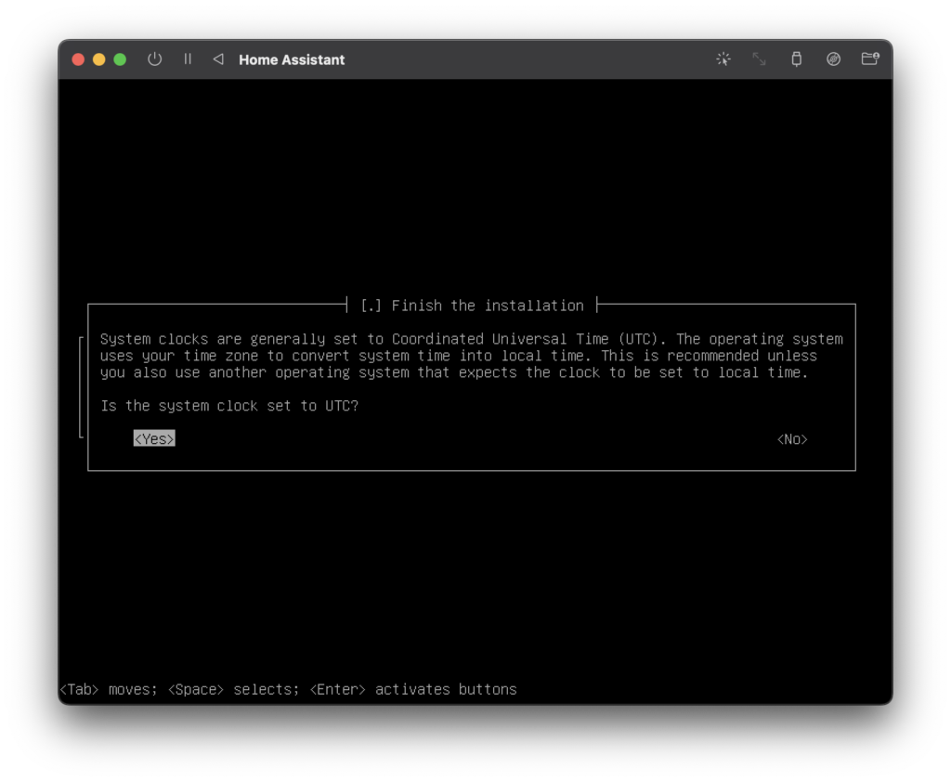Open the USB devices icon
The image size is (951, 782).
[x=796, y=59]
